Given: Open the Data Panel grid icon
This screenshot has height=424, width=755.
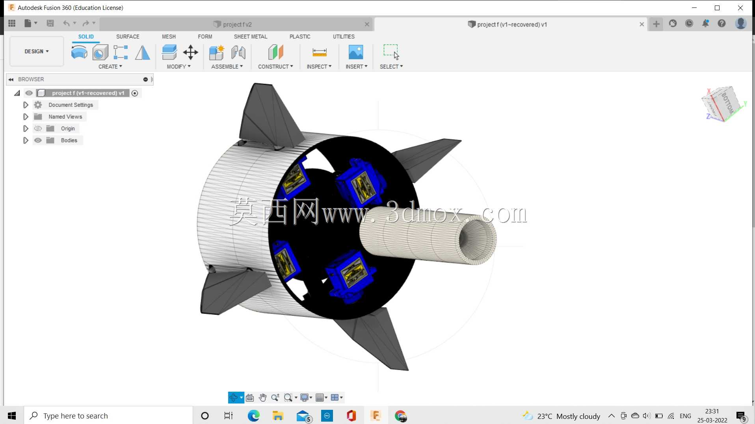Looking at the screenshot, I should (12, 24).
